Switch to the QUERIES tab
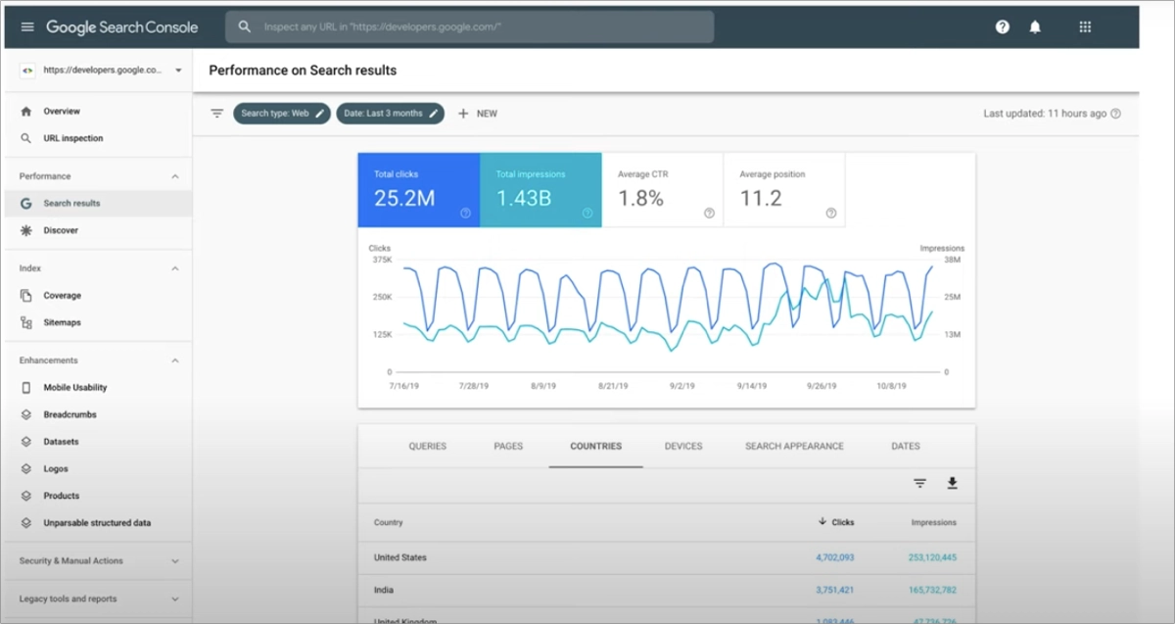The height and width of the screenshot is (624, 1175). pos(427,446)
